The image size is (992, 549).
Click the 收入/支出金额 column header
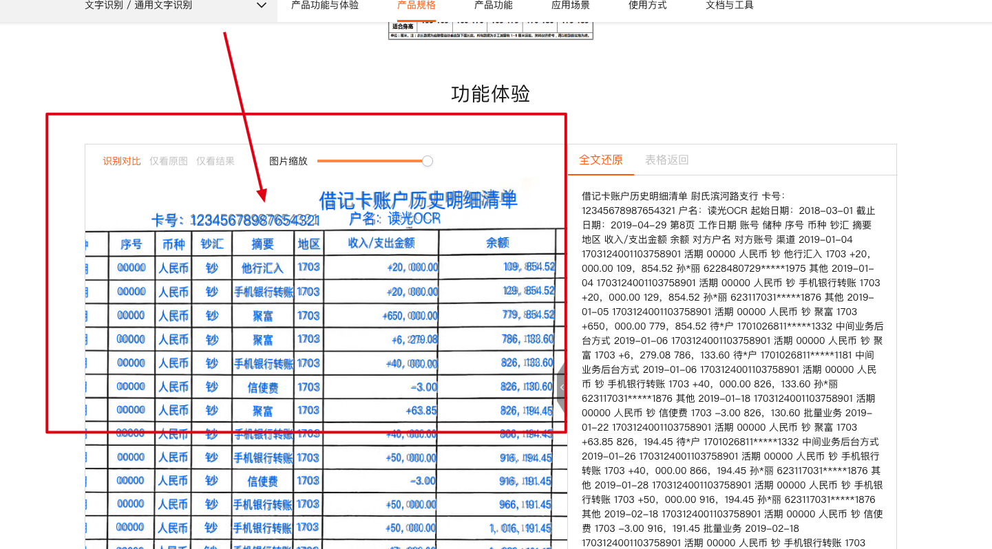point(381,243)
